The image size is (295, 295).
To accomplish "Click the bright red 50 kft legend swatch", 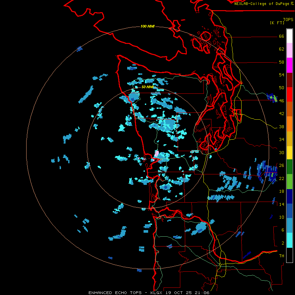I will pyautogui.click(x=289, y=94).
